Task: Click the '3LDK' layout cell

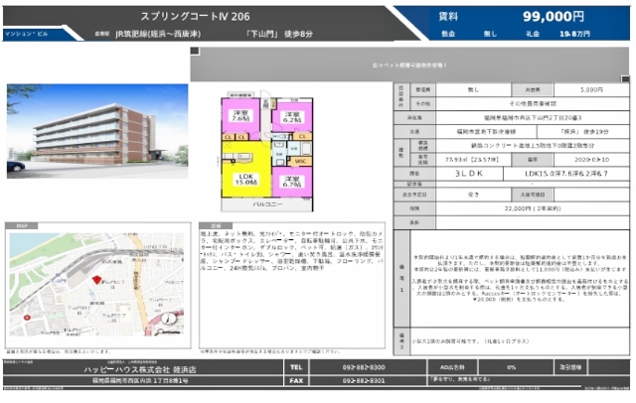Action: coord(469,174)
